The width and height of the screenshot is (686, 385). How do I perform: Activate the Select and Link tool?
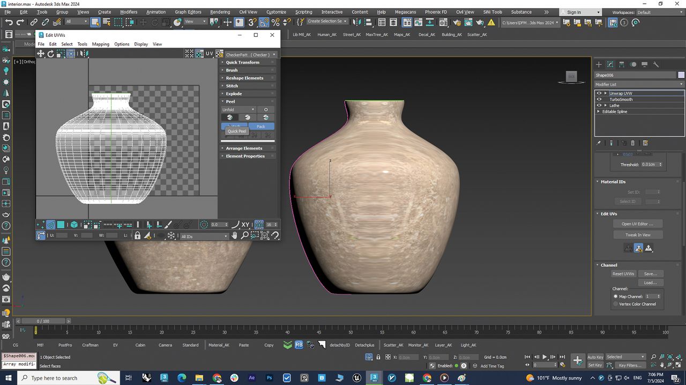click(34, 22)
